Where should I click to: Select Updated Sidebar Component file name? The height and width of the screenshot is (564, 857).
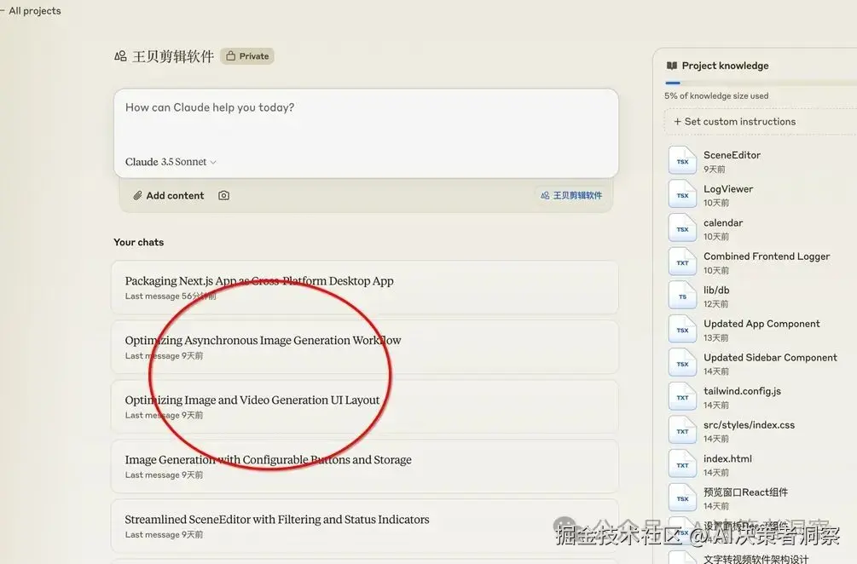tap(770, 358)
